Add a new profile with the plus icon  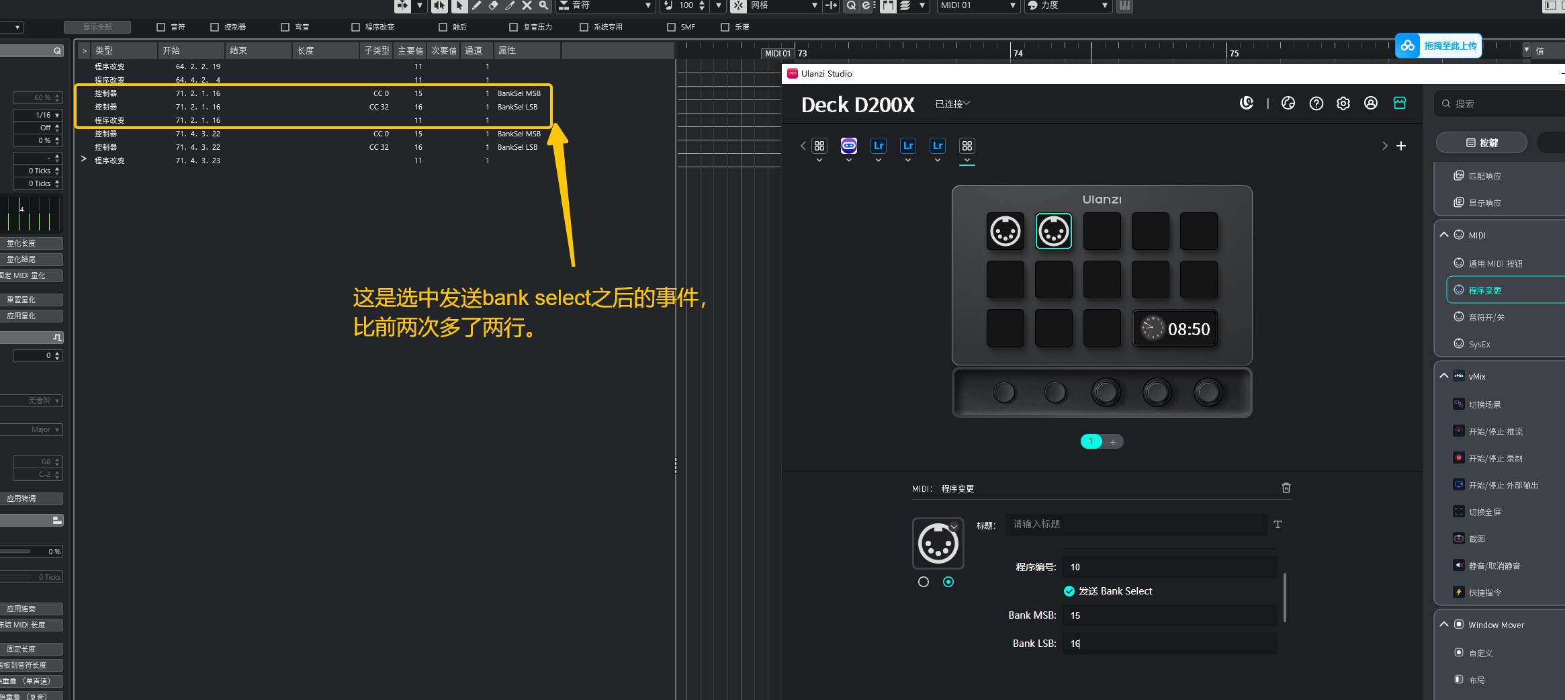(x=1401, y=146)
